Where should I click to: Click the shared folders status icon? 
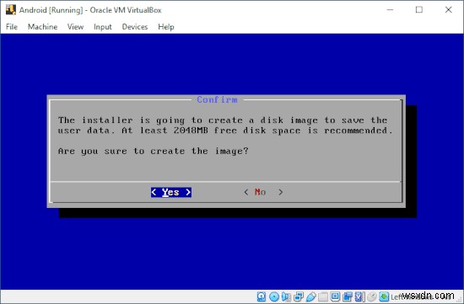pyautogui.click(x=323, y=296)
